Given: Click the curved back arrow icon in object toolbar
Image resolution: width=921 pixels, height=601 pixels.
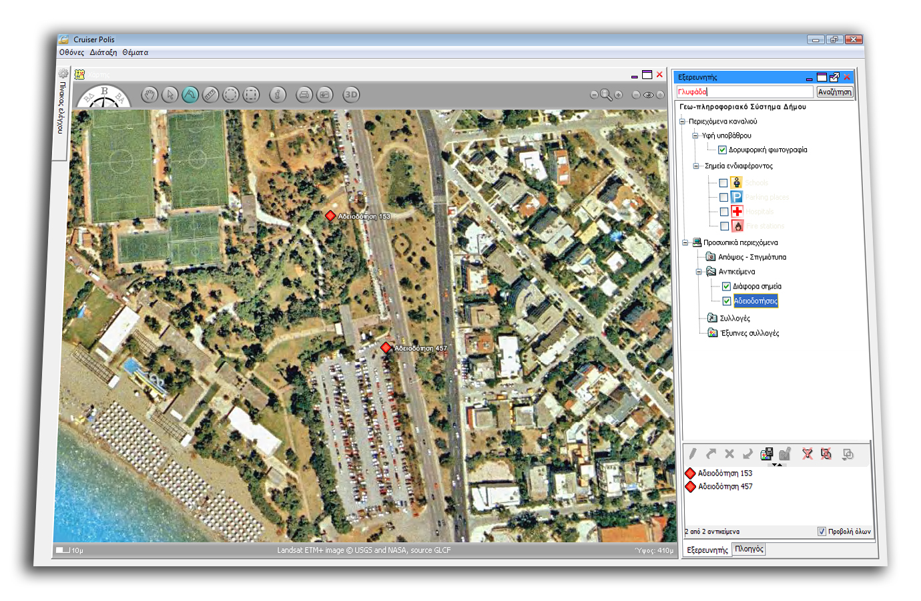Looking at the screenshot, I should (748, 453).
